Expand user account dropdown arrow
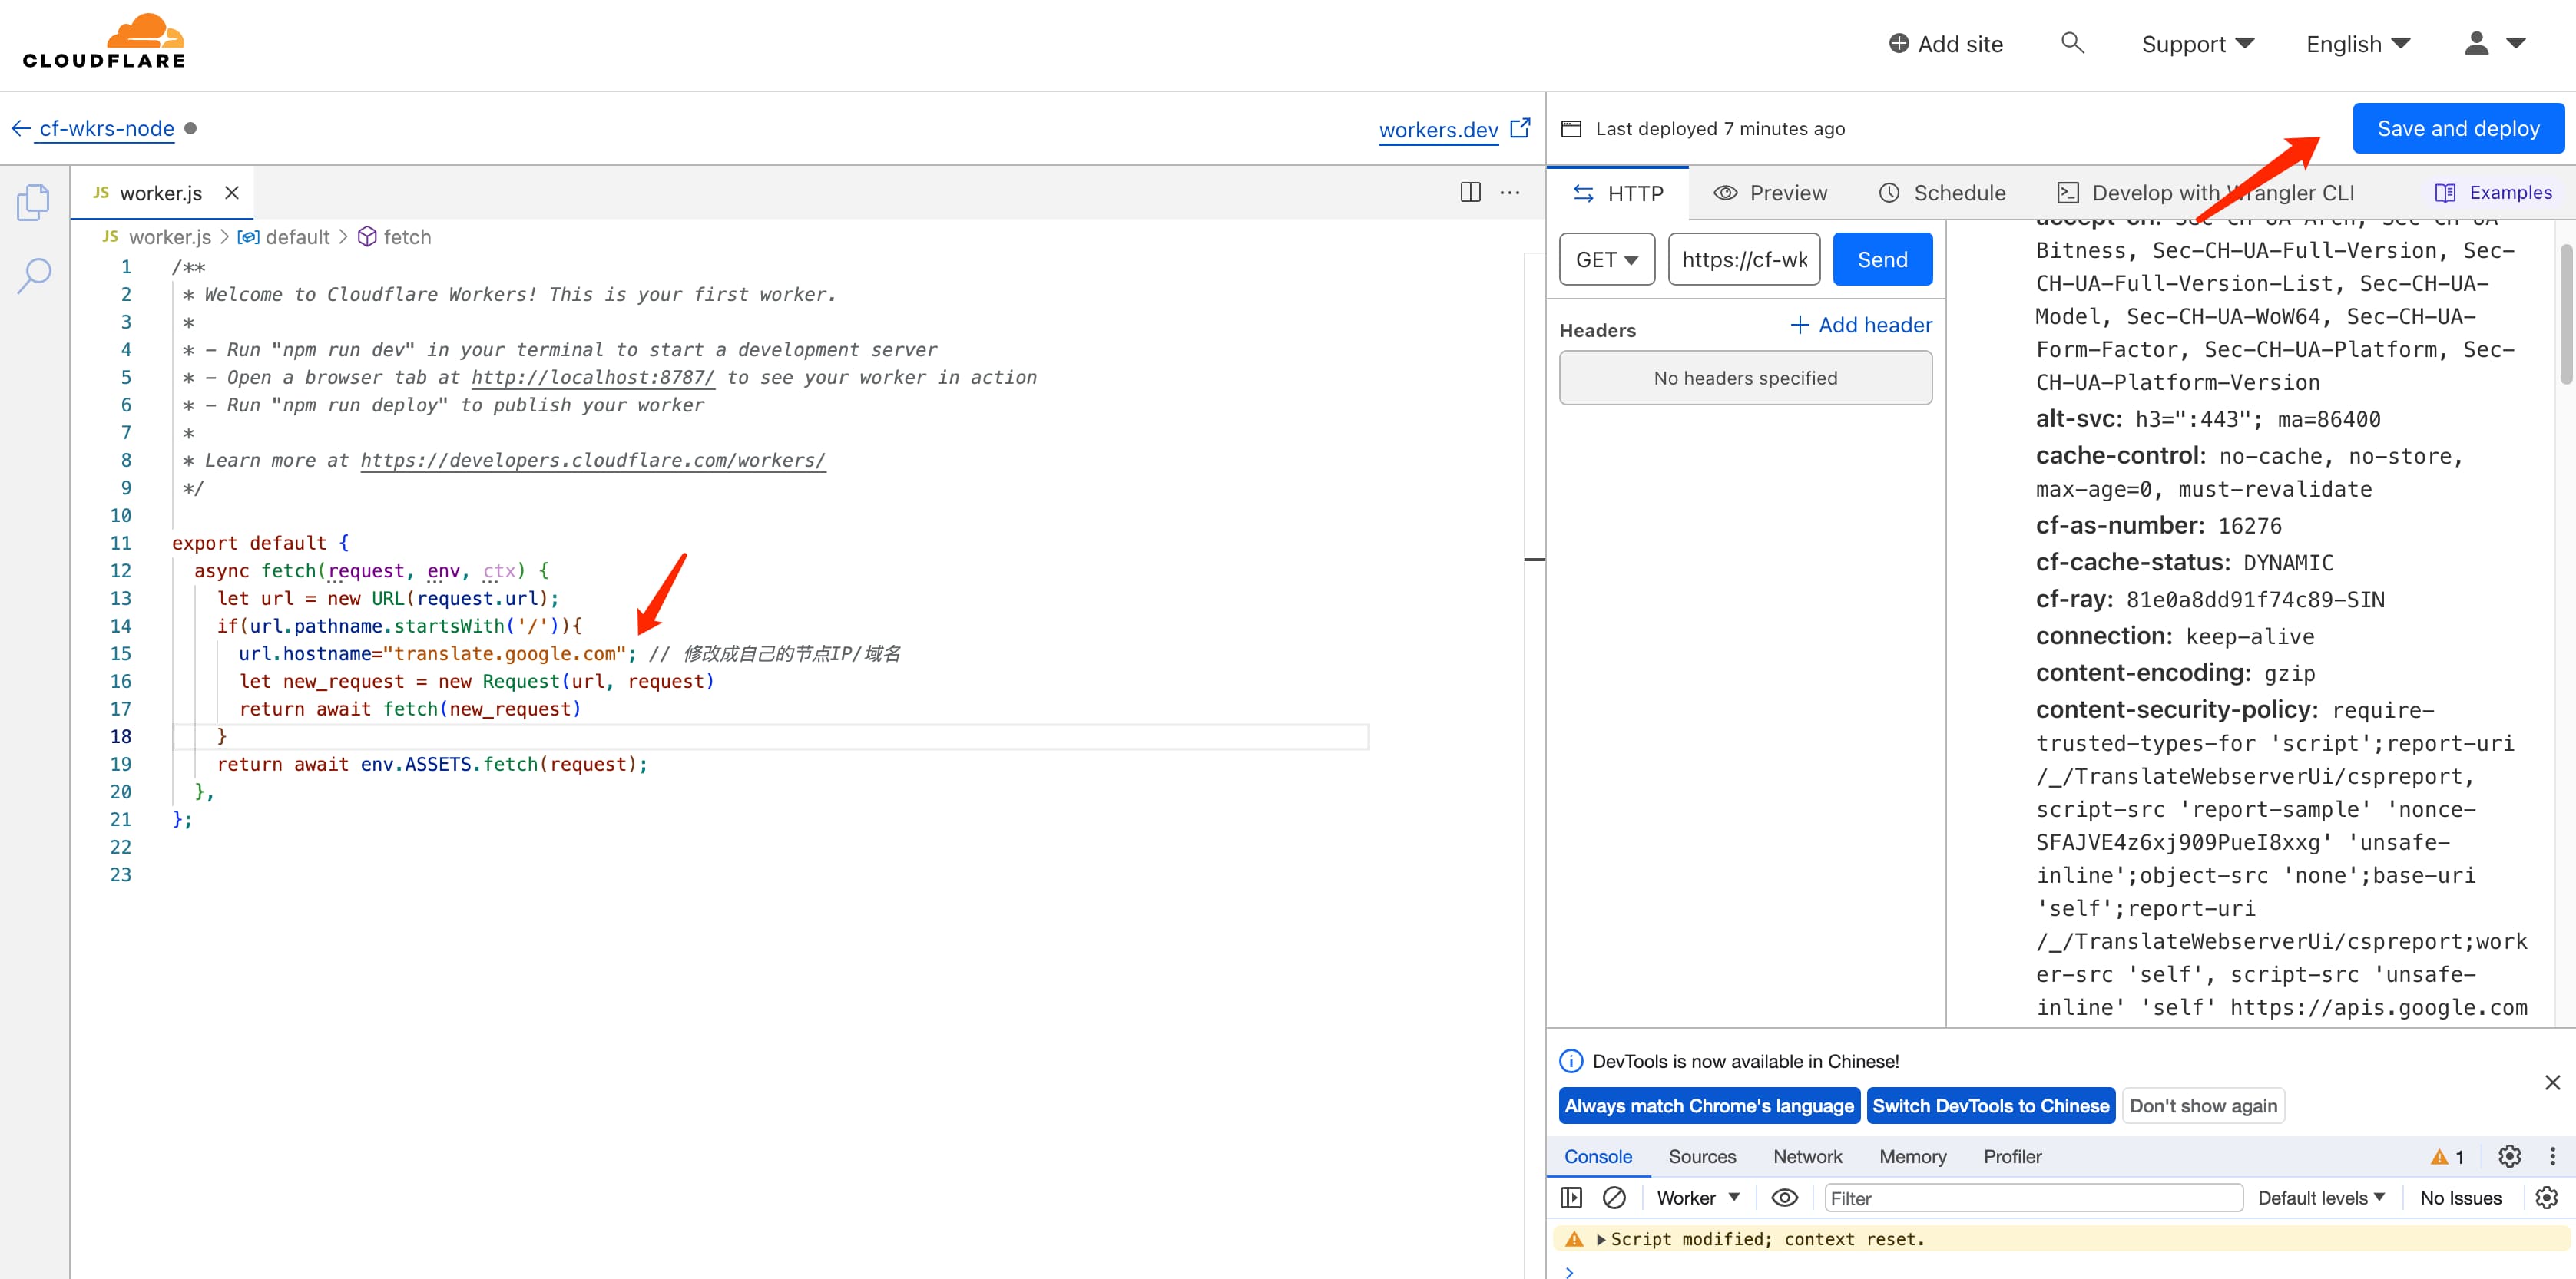Viewport: 2576px width, 1279px height. pyautogui.click(x=2516, y=43)
